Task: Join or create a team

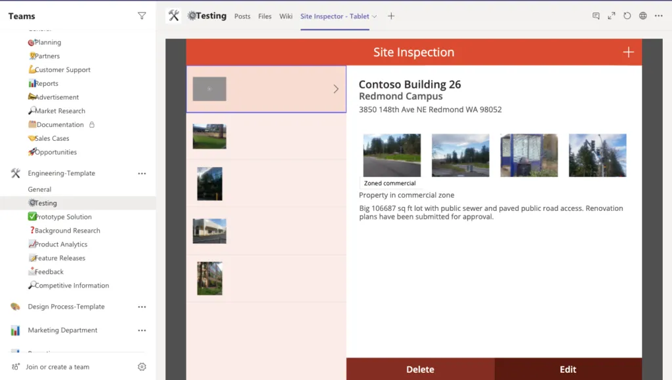Action: (58, 367)
